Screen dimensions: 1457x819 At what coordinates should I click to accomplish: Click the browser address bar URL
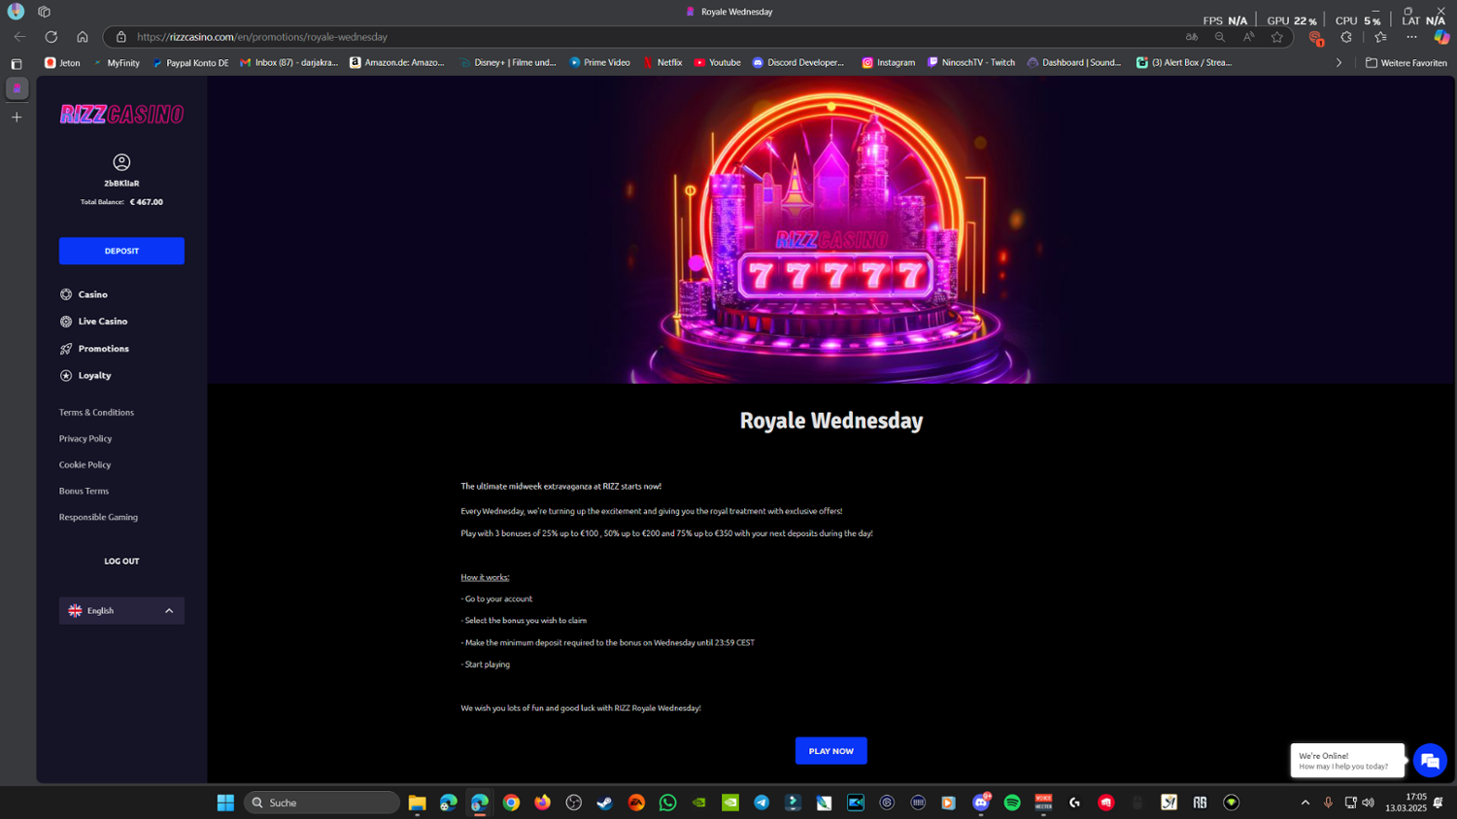[x=262, y=37]
